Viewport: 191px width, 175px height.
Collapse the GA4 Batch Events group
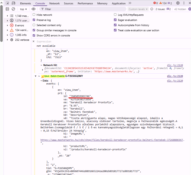click(36, 76)
